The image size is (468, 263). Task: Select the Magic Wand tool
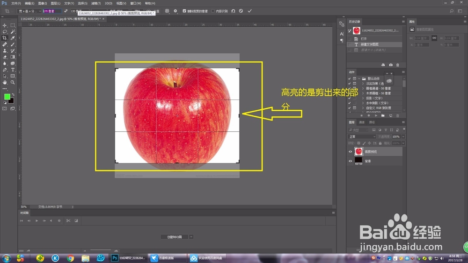pyautogui.click(x=13, y=32)
